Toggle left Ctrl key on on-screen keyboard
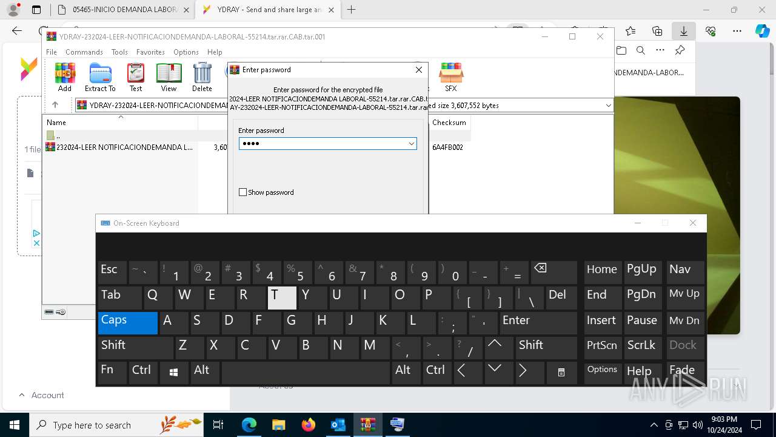 tap(143, 373)
